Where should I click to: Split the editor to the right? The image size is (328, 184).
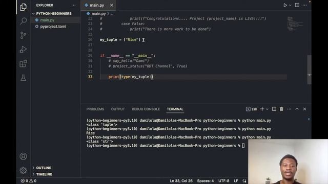(297, 5)
